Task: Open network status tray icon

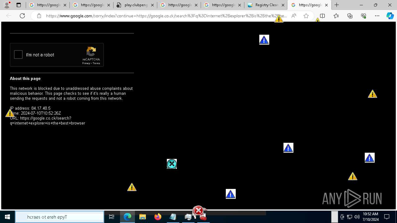Action: click(x=350, y=217)
